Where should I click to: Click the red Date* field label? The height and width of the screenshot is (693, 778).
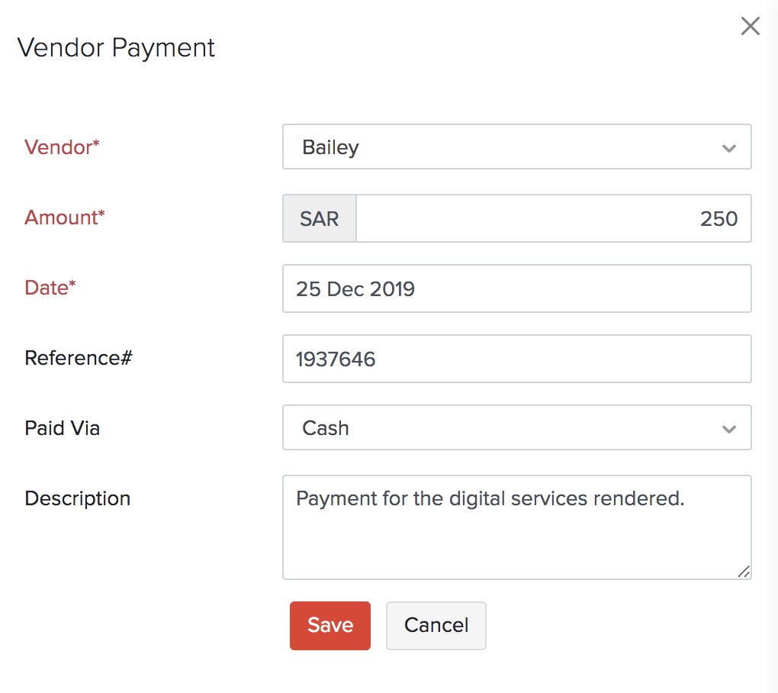tap(50, 288)
